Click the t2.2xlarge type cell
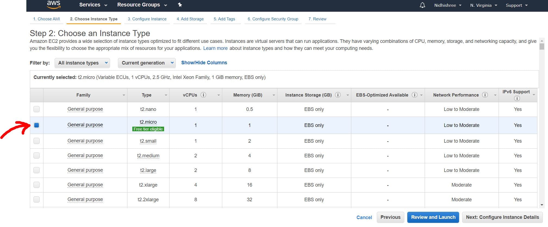Screen dimensions: 548x227 [148, 200]
